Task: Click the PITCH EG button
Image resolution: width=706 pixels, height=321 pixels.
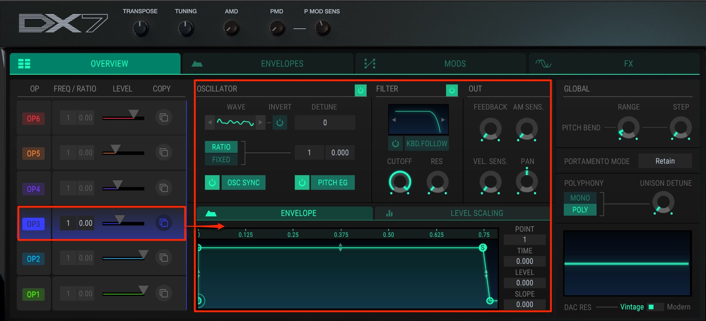Action: pos(333,183)
